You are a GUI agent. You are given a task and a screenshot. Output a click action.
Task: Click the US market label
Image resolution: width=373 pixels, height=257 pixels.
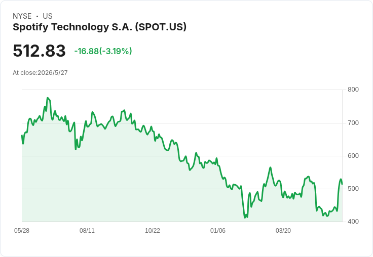pyautogui.click(x=48, y=16)
